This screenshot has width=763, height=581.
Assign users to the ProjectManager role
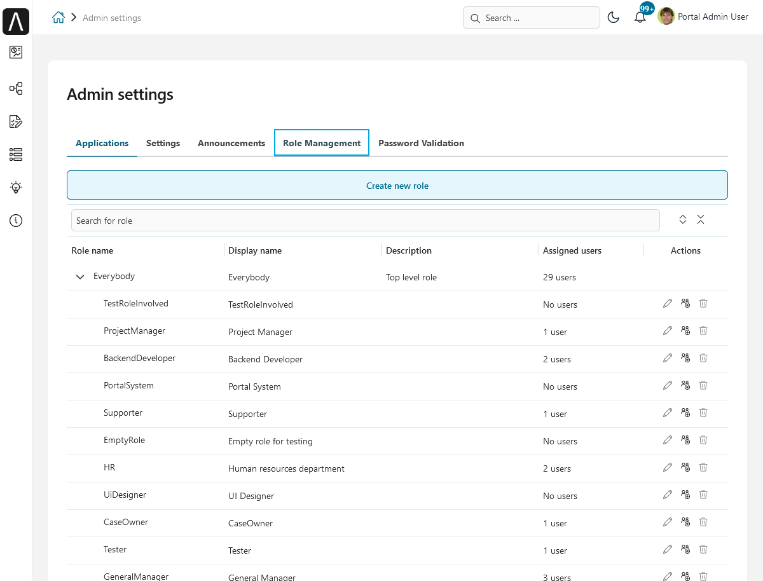click(685, 331)
